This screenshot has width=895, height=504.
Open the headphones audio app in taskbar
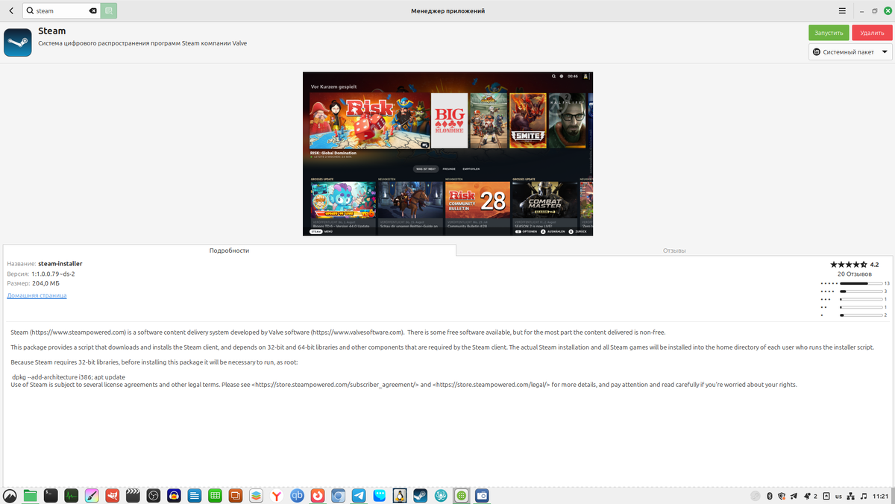[x=174, y=495]
